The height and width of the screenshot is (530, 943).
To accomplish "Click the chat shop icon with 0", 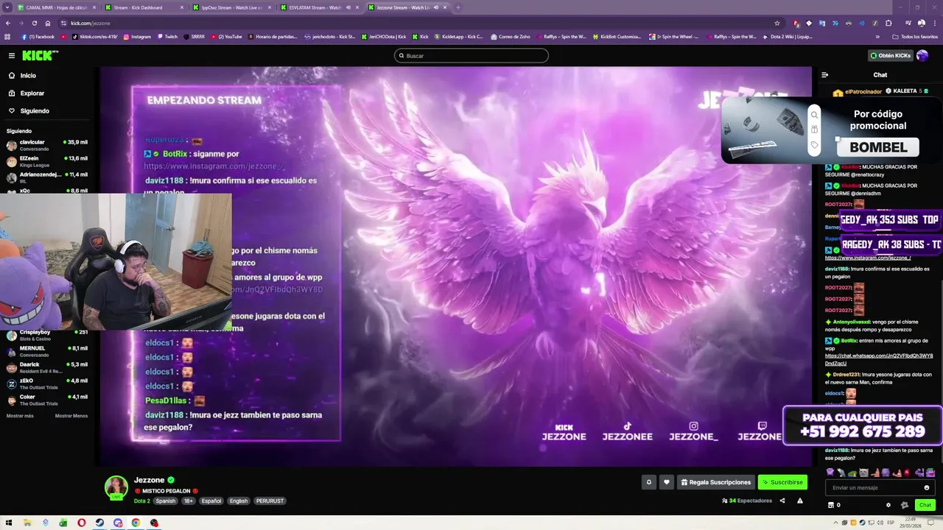I will pos(834,505).
